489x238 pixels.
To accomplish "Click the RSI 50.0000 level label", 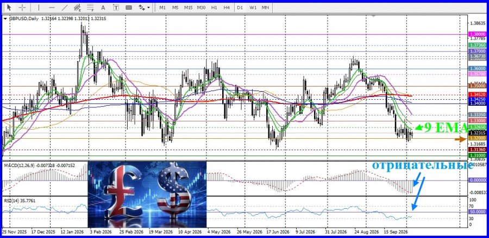I will 478,211.
